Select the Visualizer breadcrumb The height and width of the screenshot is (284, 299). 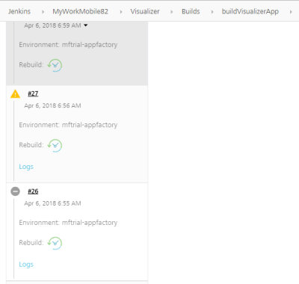[x=145, y=11]
